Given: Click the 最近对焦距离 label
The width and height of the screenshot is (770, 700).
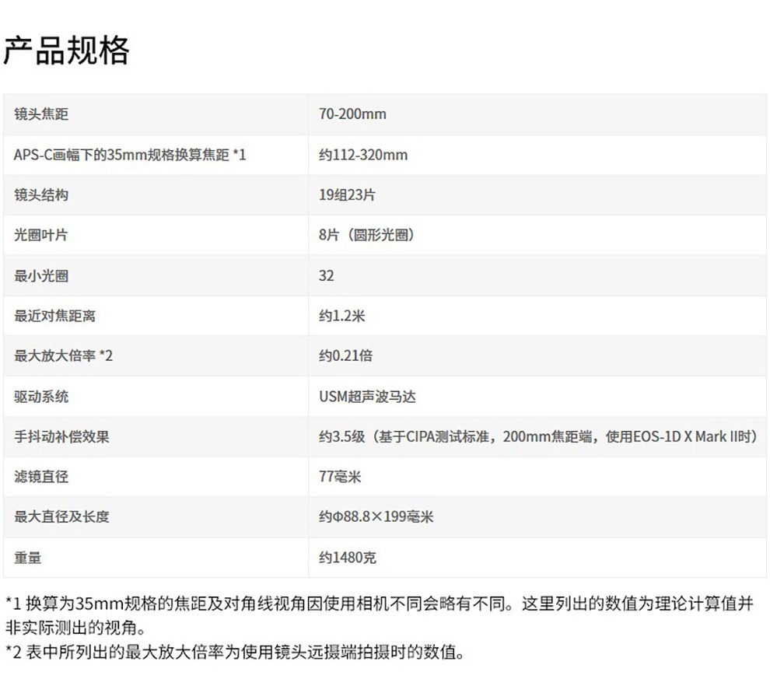Looking at the screenshot, I should click(54, 316).
